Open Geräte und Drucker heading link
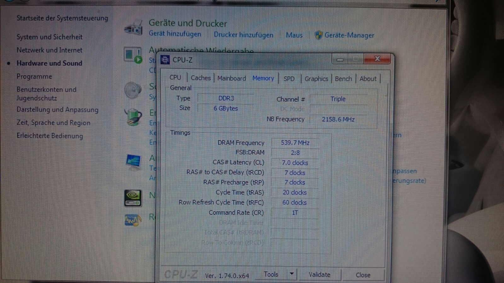Image resolution: width=504 pixels, height=283 pixels. coord(188,23)
